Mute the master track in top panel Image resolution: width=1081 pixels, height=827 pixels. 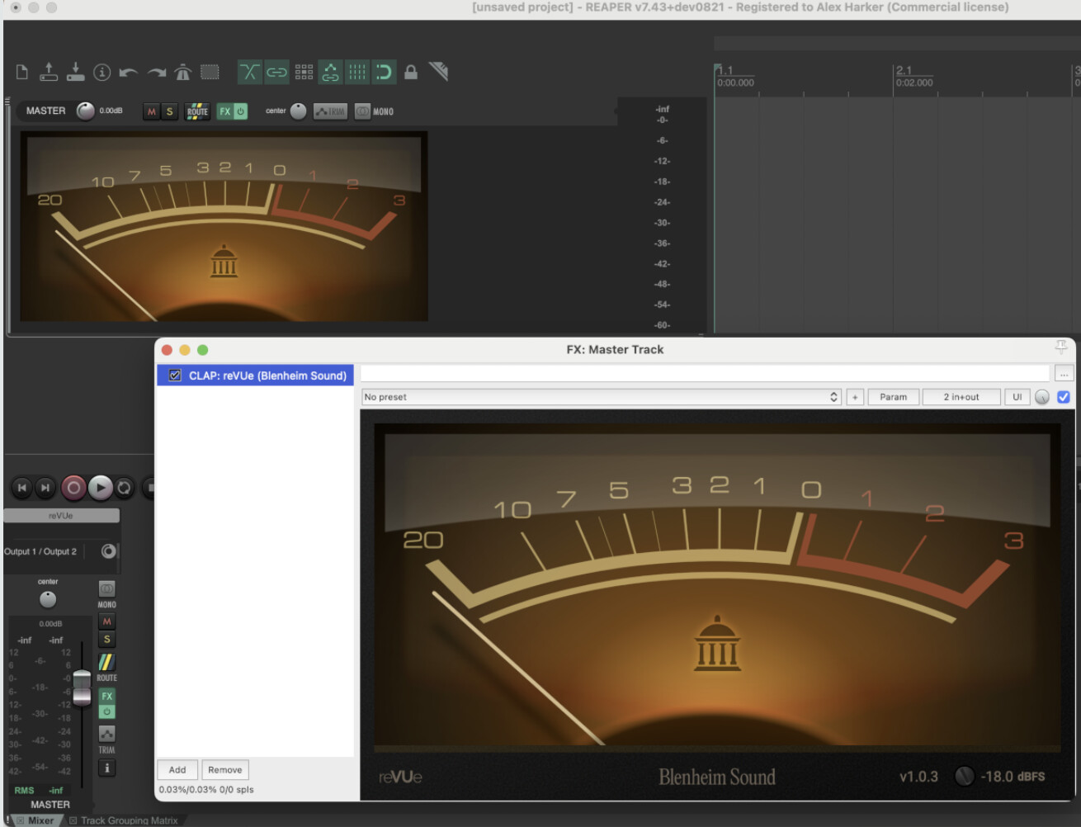pos(151,111)
